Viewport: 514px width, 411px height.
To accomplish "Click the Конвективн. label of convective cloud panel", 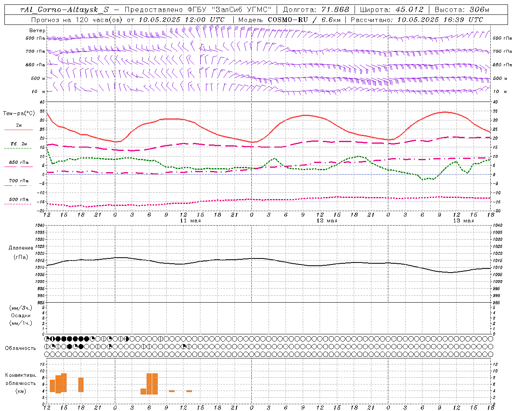I will [x=21, y=375].
